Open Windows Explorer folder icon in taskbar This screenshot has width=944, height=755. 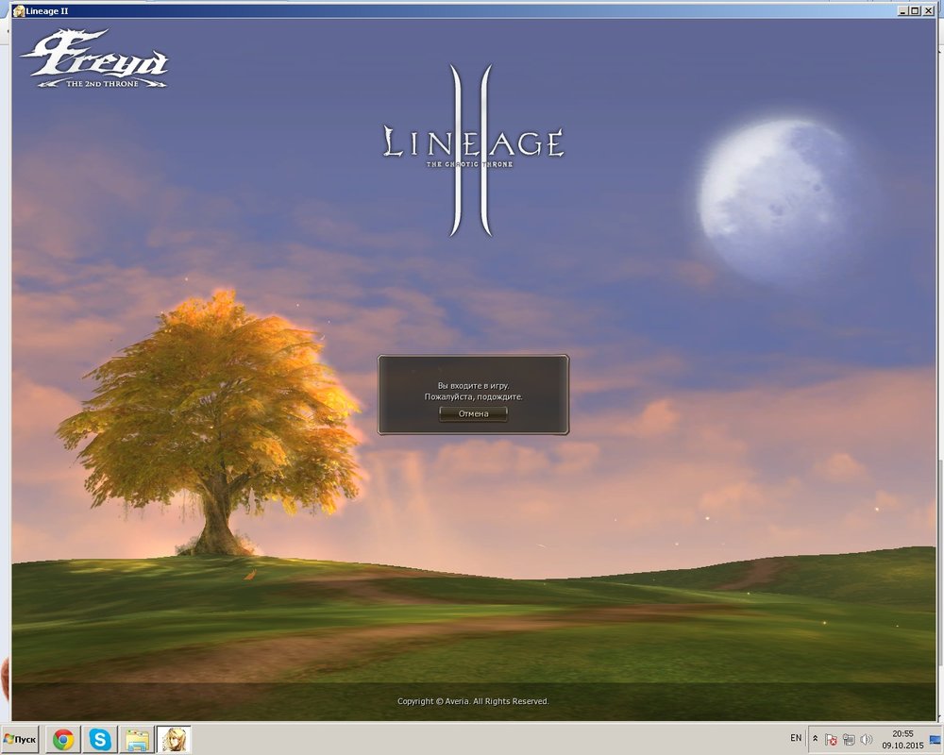[138, 739]
